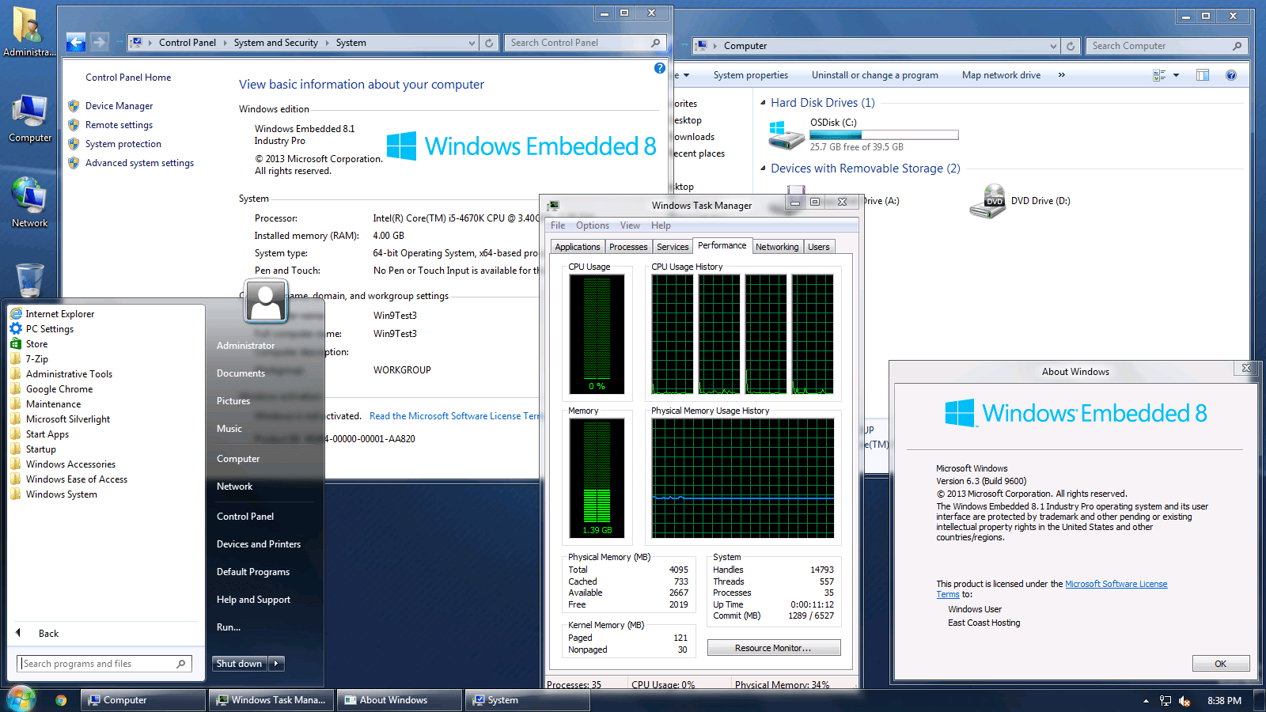Click the Search programs and files field

(x=103, y=663)
